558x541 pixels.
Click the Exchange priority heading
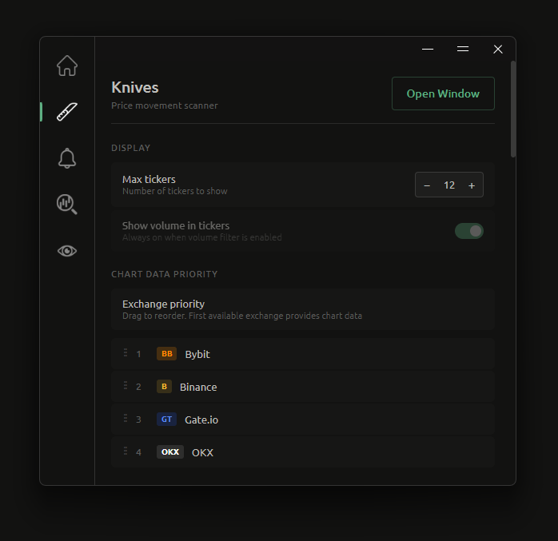click(x=163, y=304)
